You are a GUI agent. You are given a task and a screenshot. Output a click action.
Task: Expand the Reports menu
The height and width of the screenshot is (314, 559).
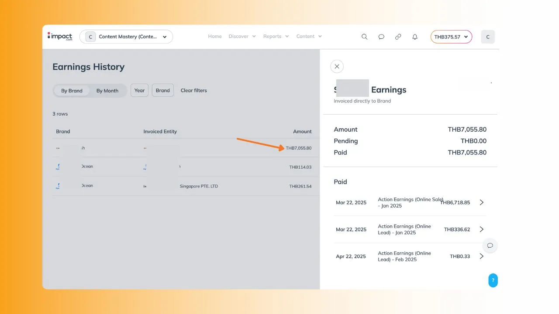click(276, 37)
